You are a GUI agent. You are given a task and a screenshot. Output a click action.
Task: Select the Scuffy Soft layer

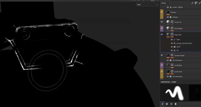pos(178,72)
